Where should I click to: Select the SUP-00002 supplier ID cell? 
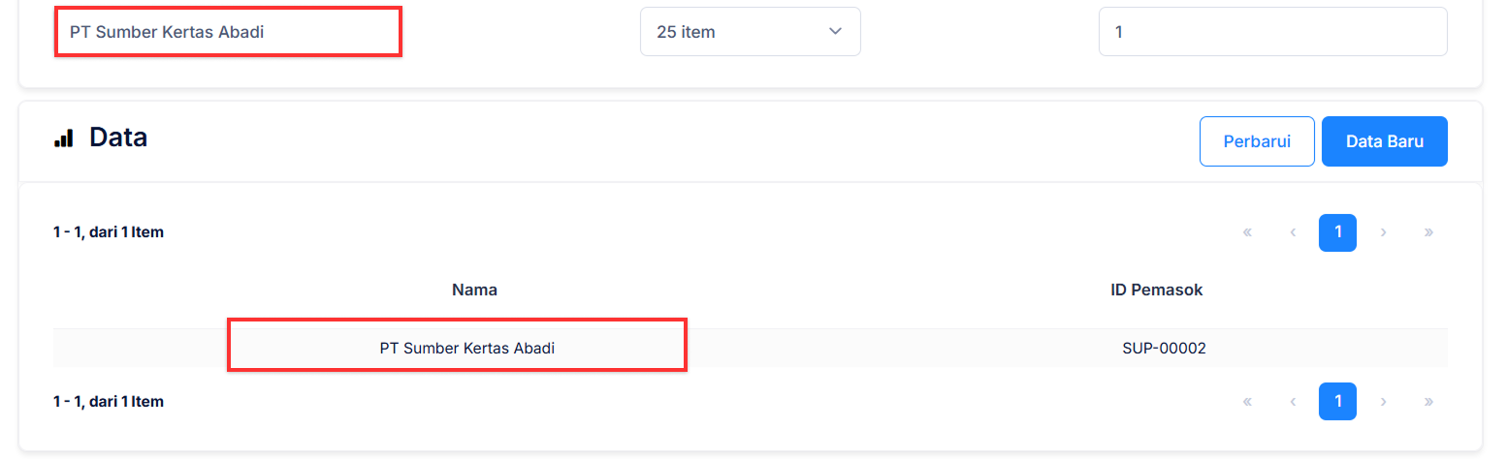pyautogui.click(x=1164, y=349)
